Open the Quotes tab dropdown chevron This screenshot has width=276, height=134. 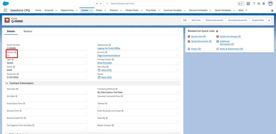91,10
